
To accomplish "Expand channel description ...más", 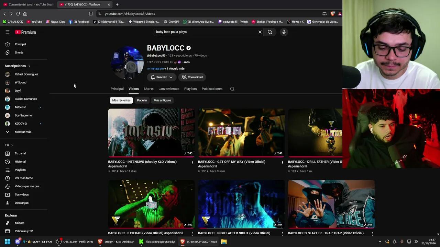I will click(186, 62).
